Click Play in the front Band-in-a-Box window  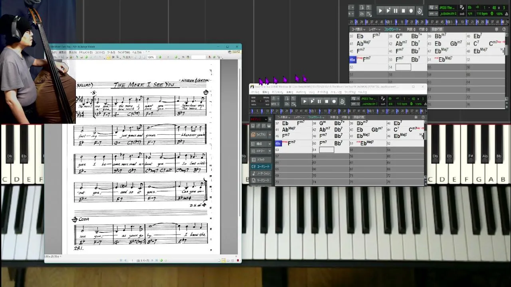tap(305, 101)
